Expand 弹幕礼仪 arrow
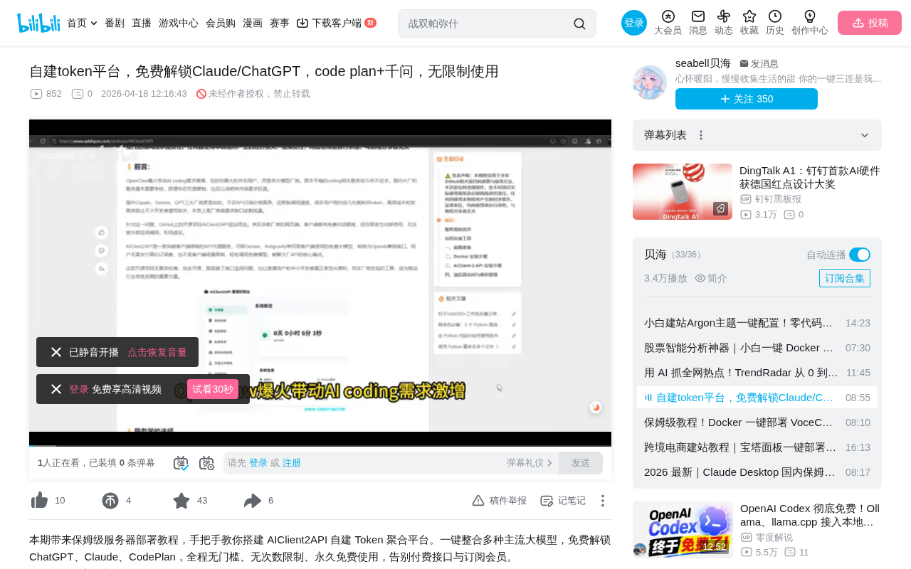This screenshot has height=569, width=911. click(549, 463)
